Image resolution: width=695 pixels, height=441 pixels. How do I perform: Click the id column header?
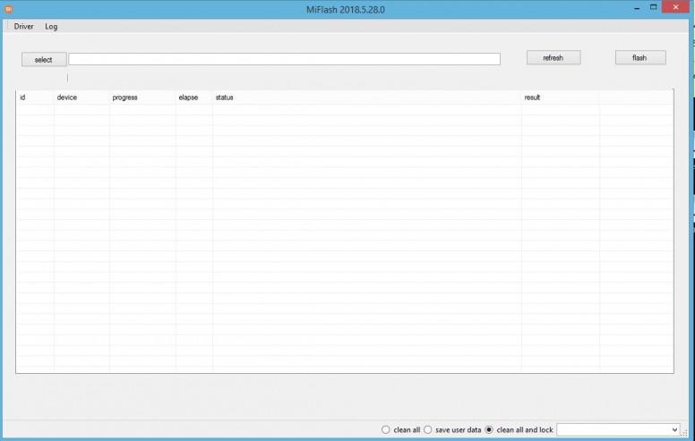22,98
